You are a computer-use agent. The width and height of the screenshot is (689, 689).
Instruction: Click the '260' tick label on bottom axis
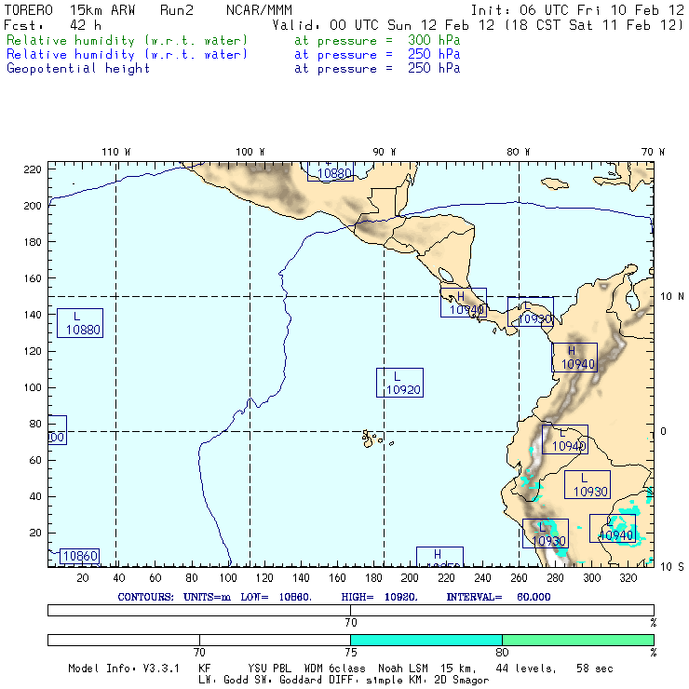tap(519, 578)
